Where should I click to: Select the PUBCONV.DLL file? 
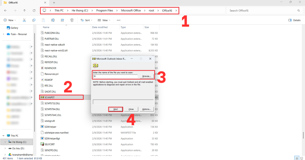tap(52, 33)
